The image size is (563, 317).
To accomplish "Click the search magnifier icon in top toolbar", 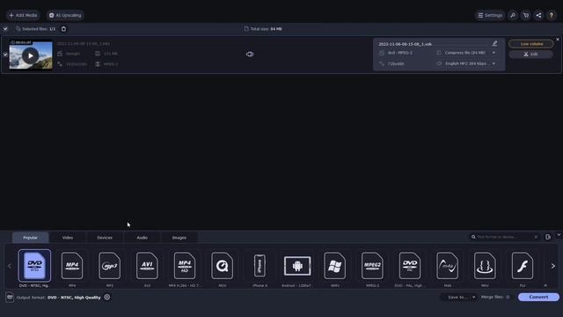I will coord(513,15).
